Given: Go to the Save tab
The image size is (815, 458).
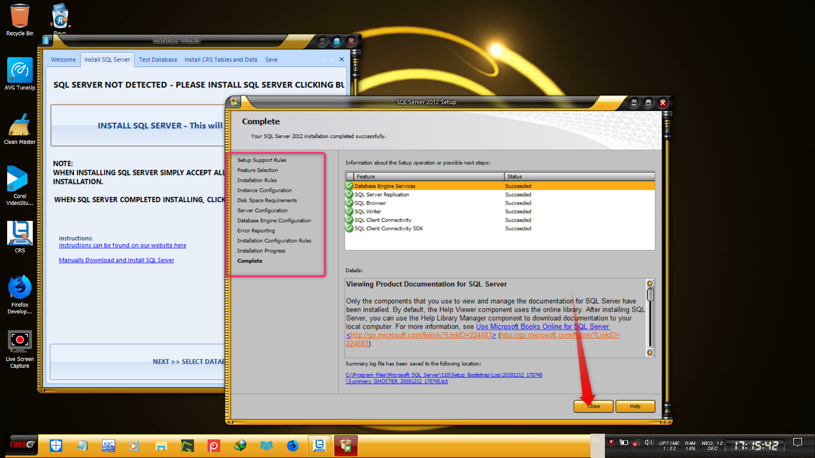Looking at the screenshot, I should point(271,60).
